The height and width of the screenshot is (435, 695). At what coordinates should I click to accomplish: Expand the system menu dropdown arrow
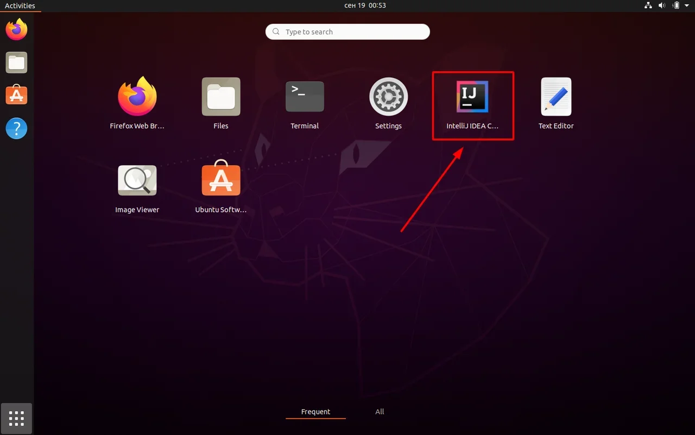[x=686, y=5]
